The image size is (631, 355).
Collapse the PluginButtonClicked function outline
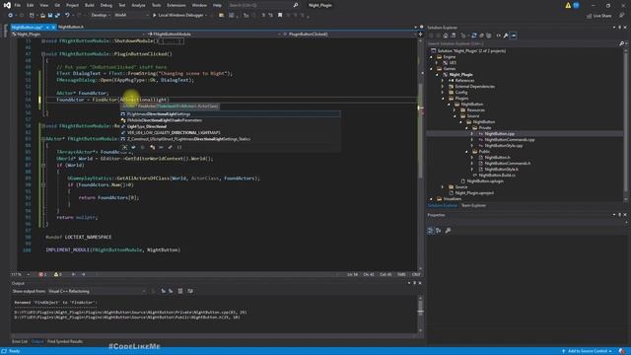click(x=43, y=54)
